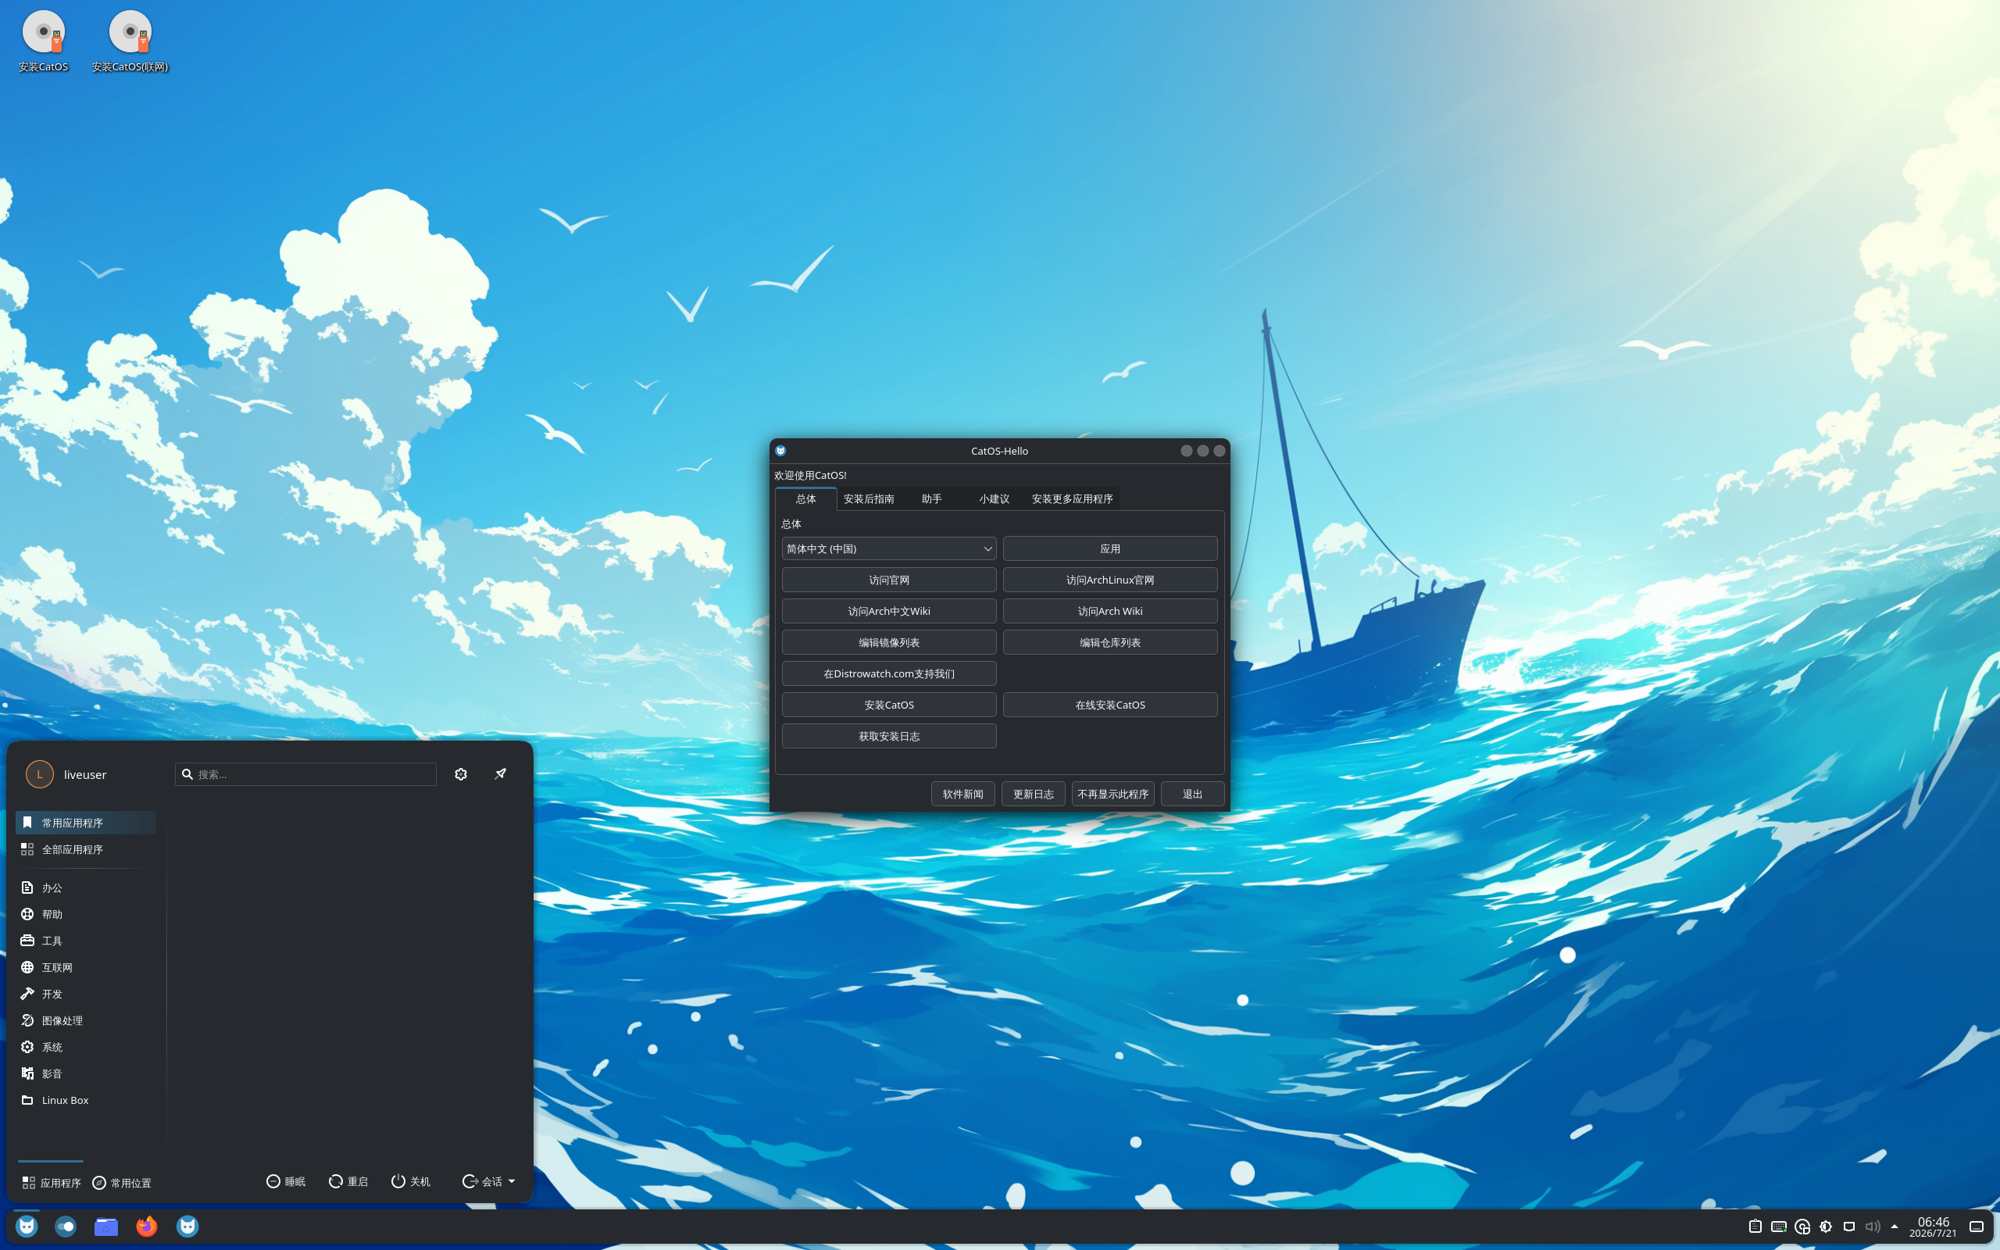Image resolution: width=2000 pixels, height=1250 pixels.
Task: Click the 更新日志 button
Action: point(1033,794)
